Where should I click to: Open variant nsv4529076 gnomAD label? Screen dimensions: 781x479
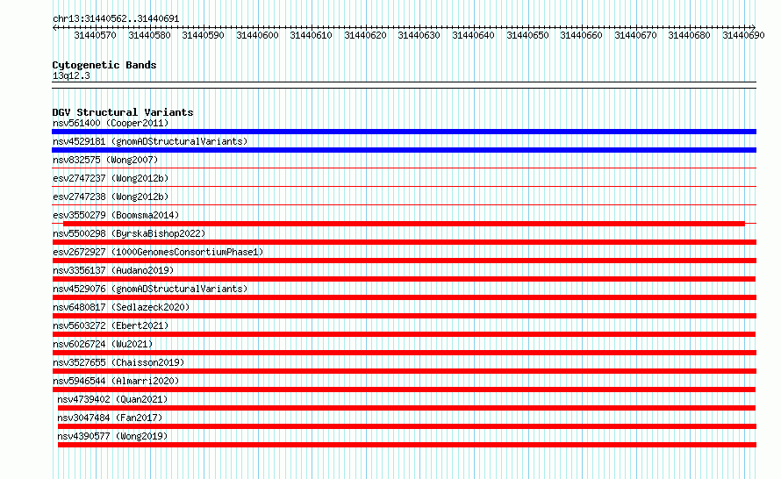[x=150, y=289]
